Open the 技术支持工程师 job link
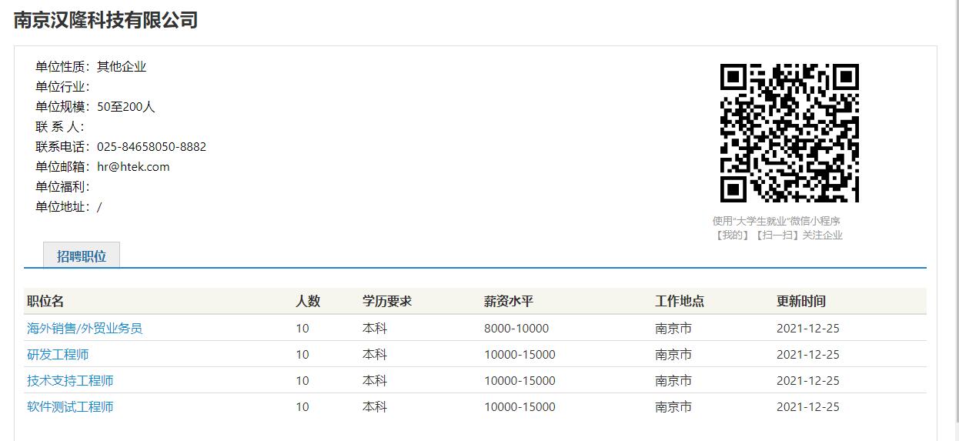Viewport: 959px width, 441px height. point(70,381)
